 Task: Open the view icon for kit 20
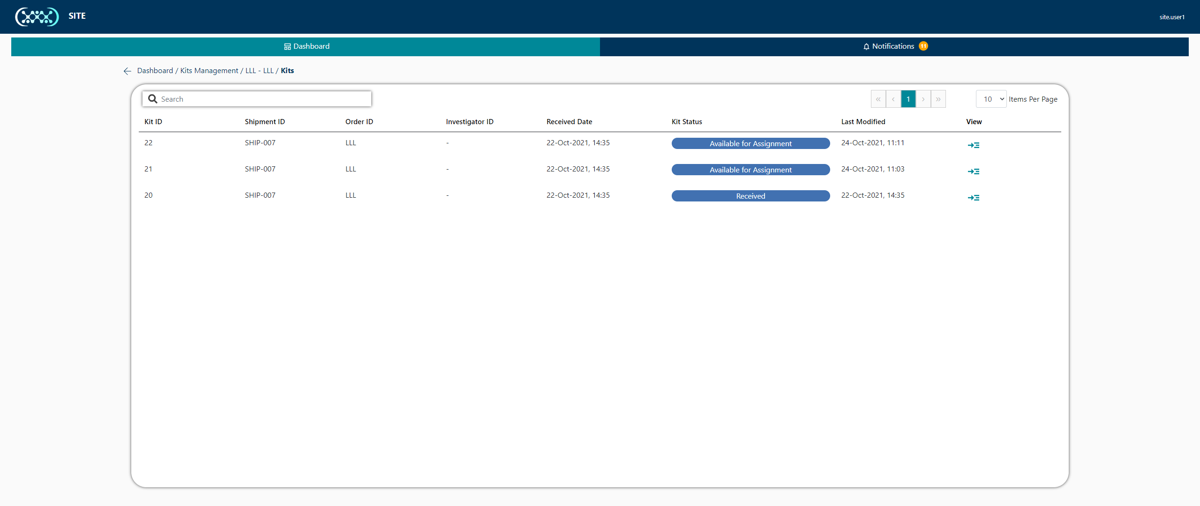(973, 197)
